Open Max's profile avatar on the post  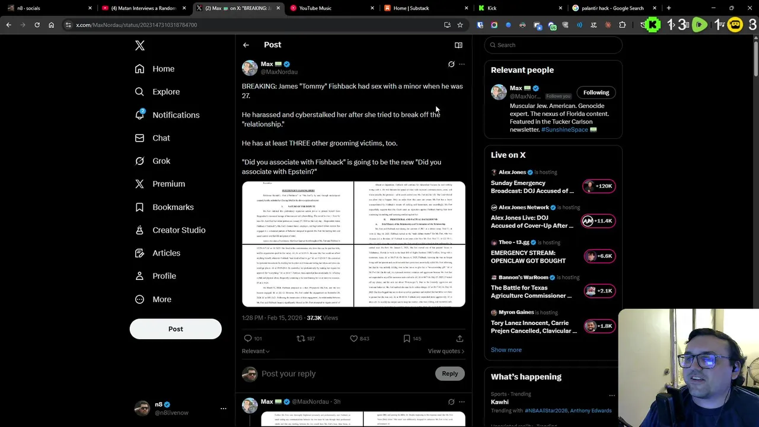pyautogui.click(x=250, y=68)
